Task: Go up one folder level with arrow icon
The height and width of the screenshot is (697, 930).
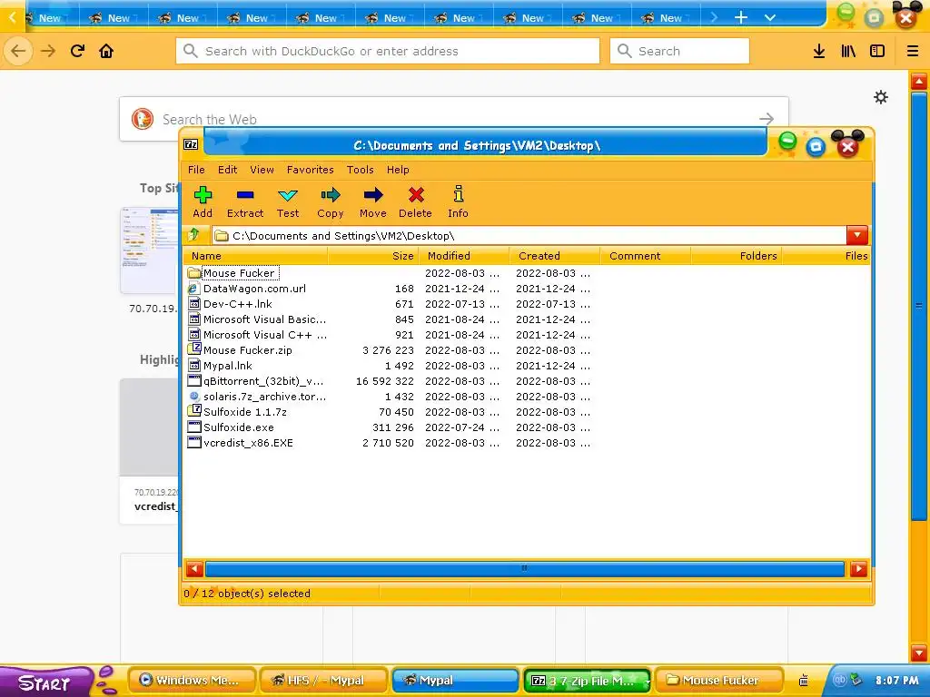Action: 193,235
